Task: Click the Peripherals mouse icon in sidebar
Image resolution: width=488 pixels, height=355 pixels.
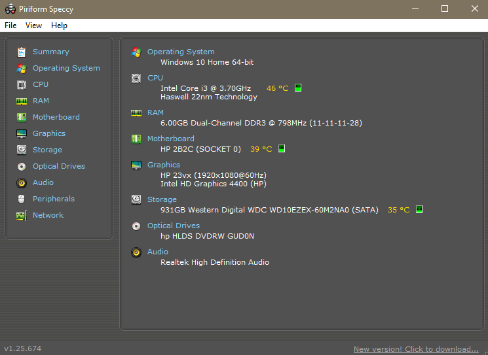Action: 22,199
